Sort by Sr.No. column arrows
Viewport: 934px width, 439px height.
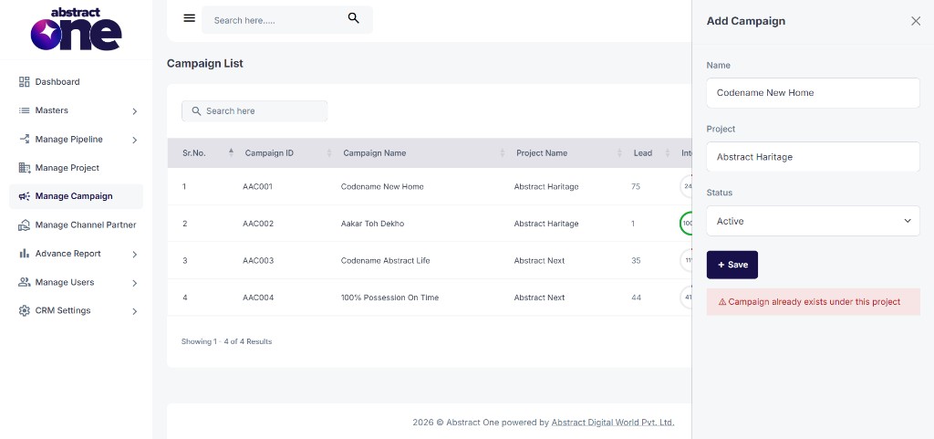point(231,152)
